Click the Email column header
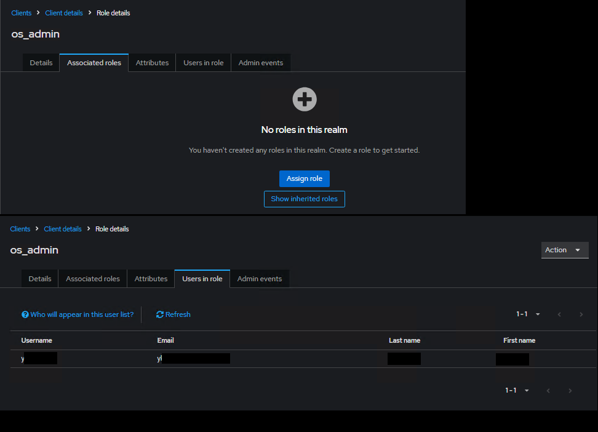598x432 pixels. click(x=165, y=340)
